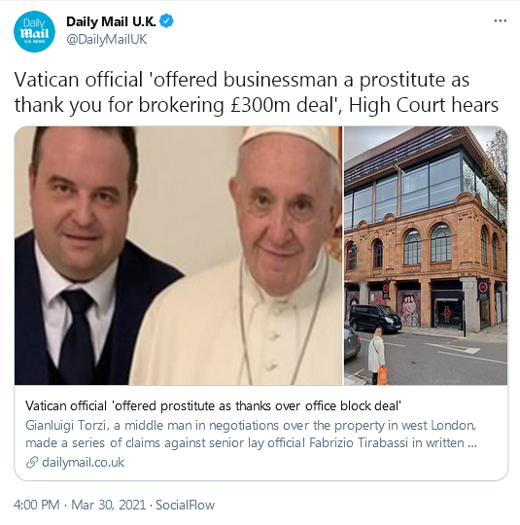The image size is (520, 525).
Task: Click the woman with orange bag
Action: (x=378, y=356)
